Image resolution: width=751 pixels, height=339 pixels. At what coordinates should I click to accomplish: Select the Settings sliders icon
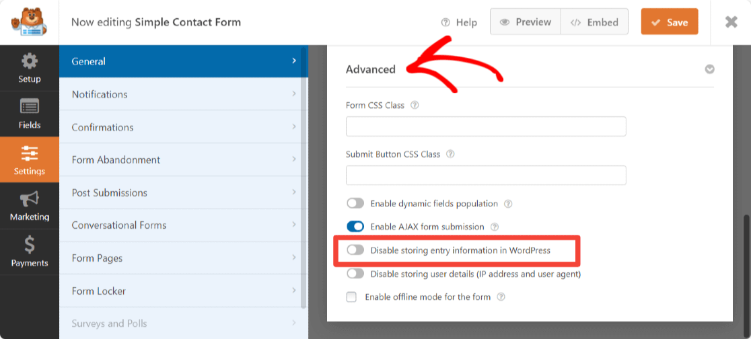[x=29, y=153]
